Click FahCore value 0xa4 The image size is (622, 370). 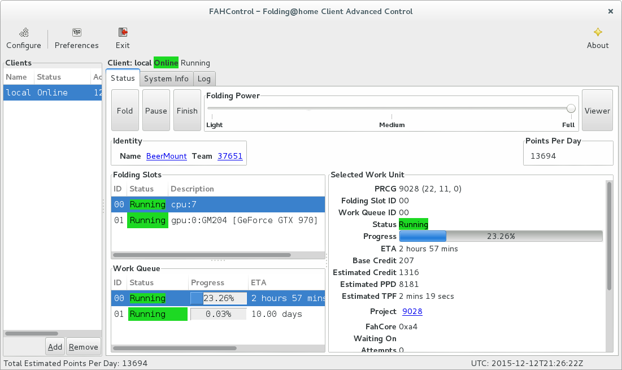pos(408,327)
